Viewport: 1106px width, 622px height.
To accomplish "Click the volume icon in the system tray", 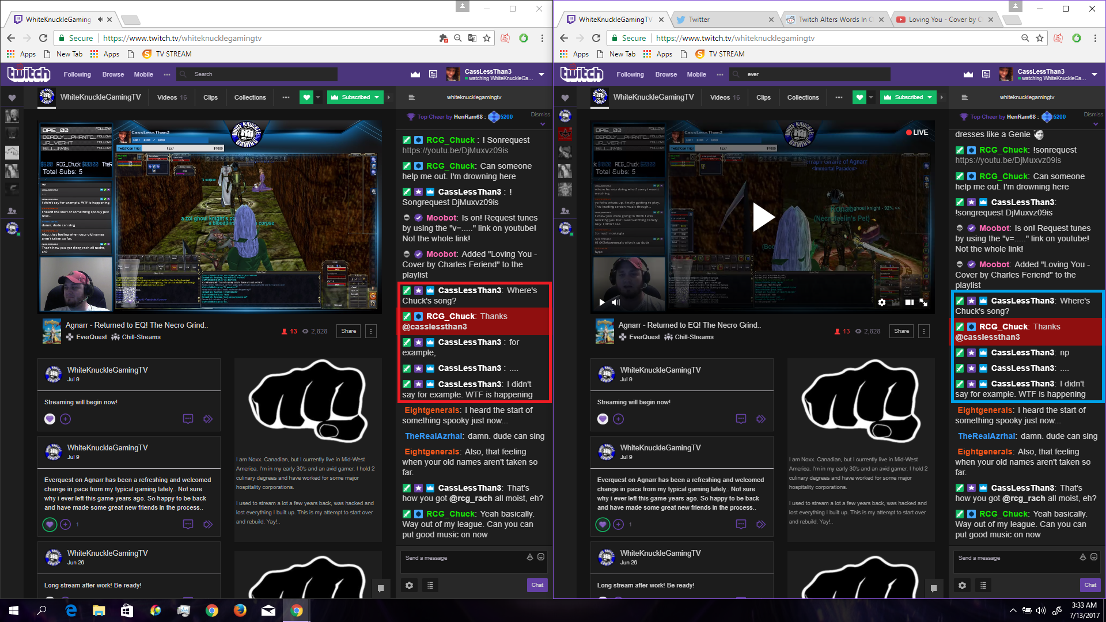I will coord(1040,610).
